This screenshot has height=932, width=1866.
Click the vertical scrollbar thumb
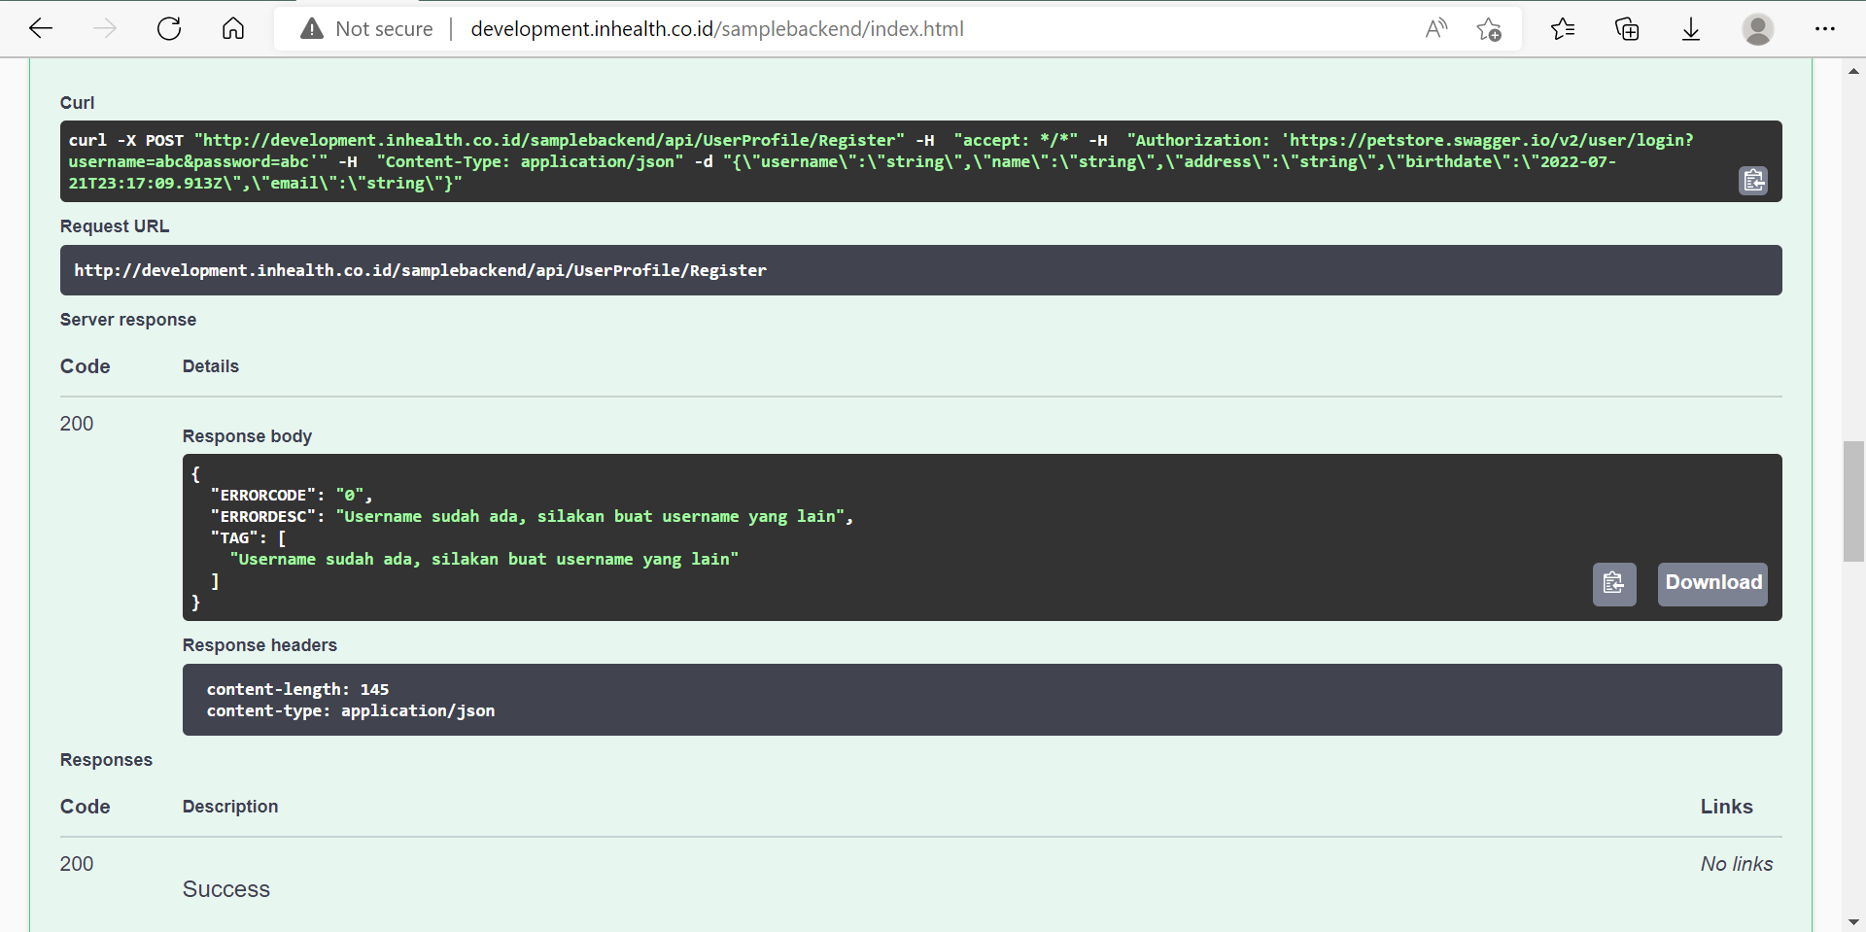coord(1853,501)
